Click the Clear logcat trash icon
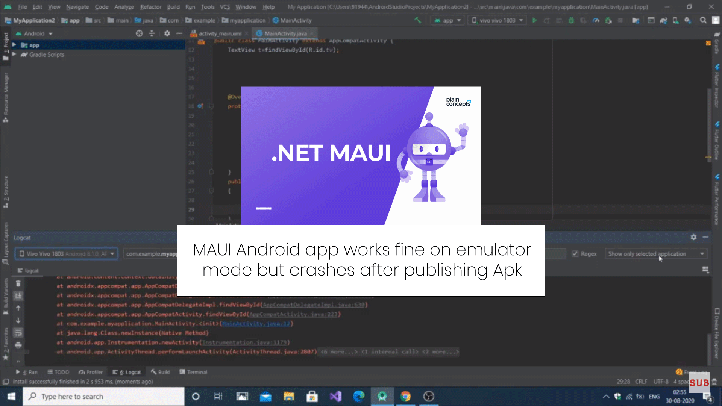 [18, 283]
